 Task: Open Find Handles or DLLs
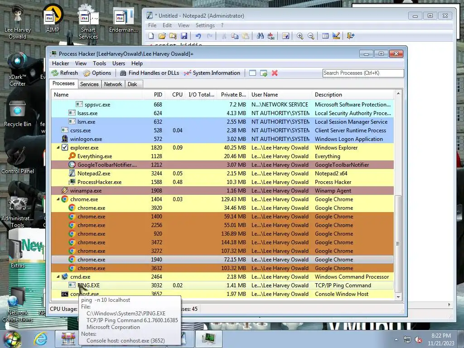[x=150, y=73]
